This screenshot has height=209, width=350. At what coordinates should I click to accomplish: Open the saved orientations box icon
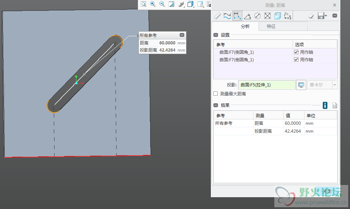[x=190, y=4]
